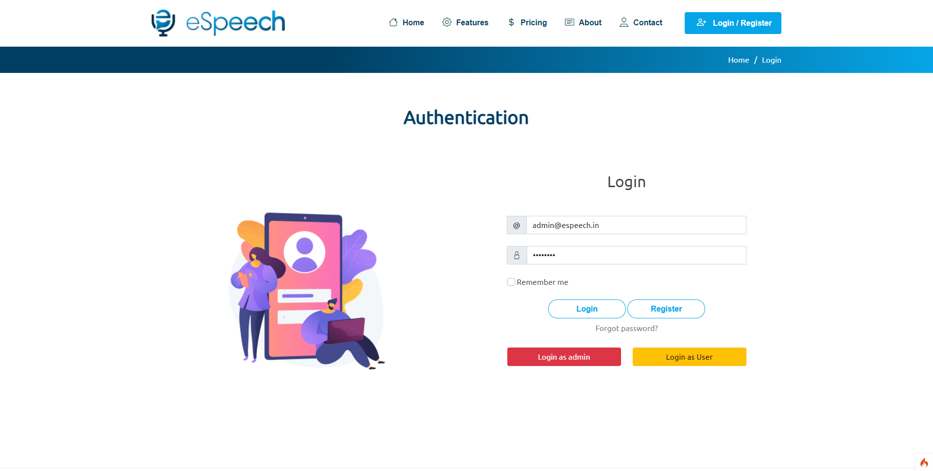Click the gear icon beside Features
This screenshot has height=471, width=933.
pyautogui.click(x=447, y=22)
